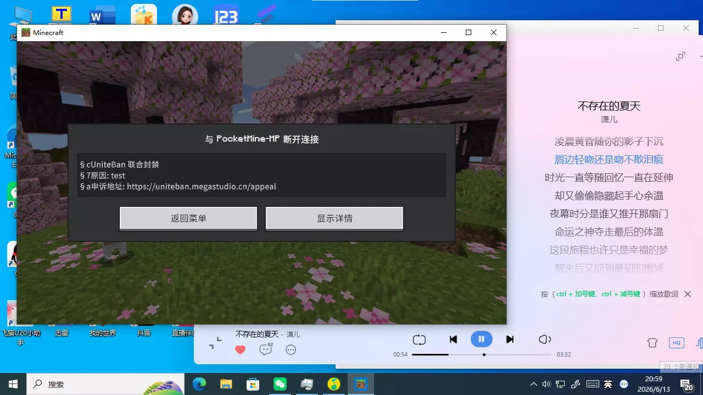Click the network tray icon
The image size is (703, 395).
tap(560, 385)
